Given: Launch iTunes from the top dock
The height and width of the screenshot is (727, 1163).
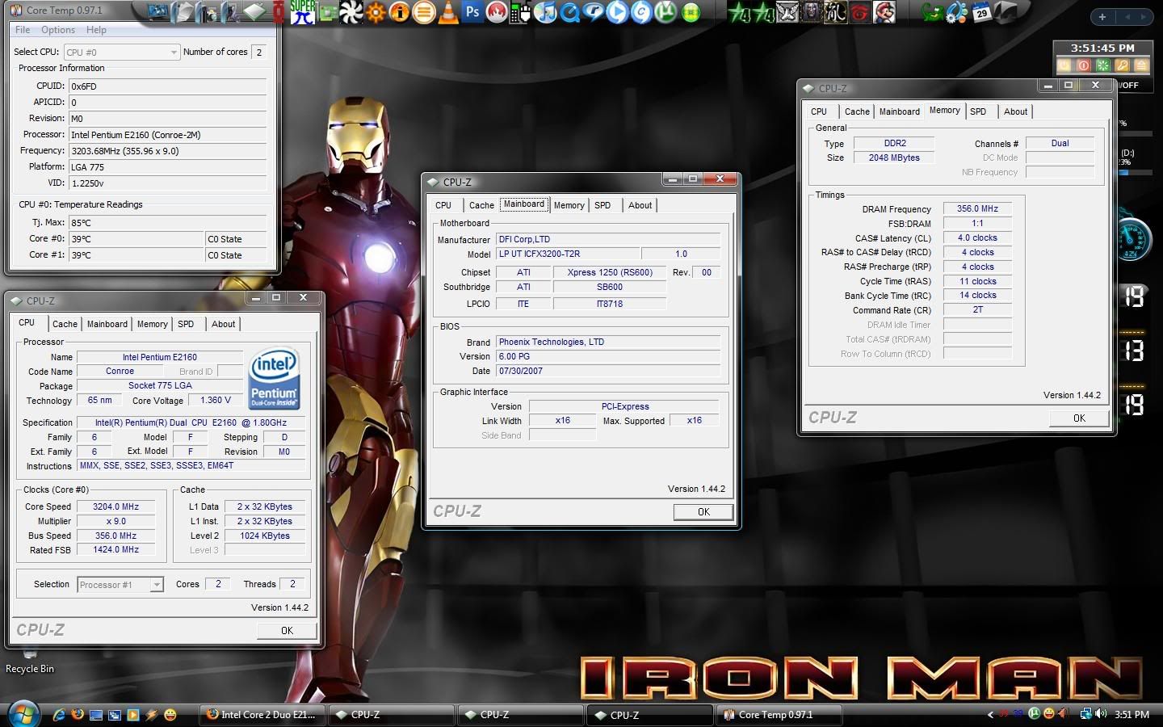Looking at the screenshot, I should click(545, 12).
